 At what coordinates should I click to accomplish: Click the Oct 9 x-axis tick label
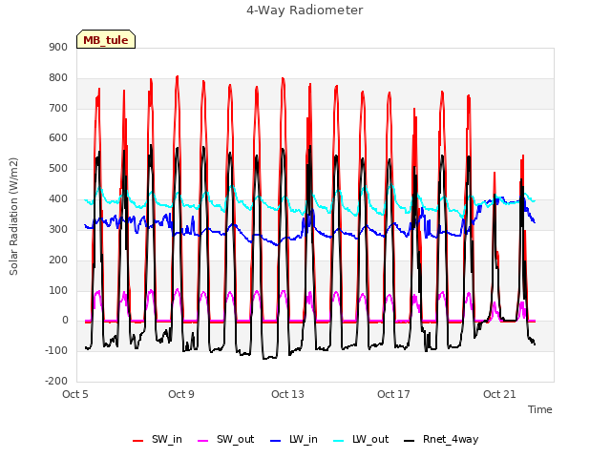point(181,394)
